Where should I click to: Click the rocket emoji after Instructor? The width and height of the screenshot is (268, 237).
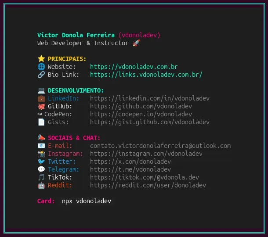pos(136,43)
